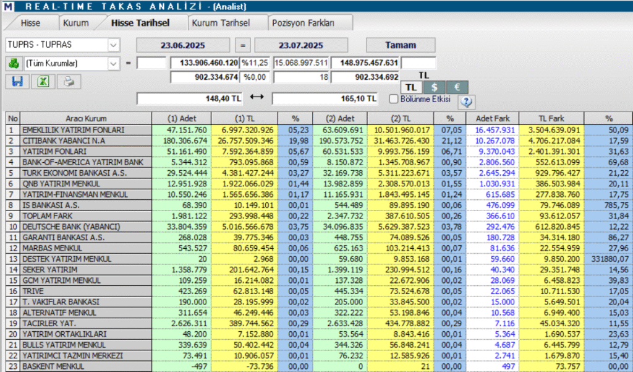This screenshot has width=633, height=372.
Task: Sort by Adet Fark column header
Action: click(x=493, y=118)
